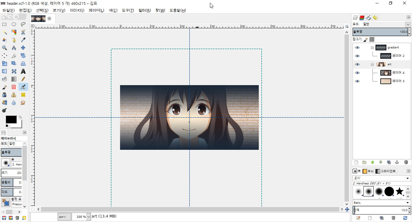This screenshot has width=412, height=222.
Task: Delete layer using trash icon in layers panel
Action: click(x=406, y=162)
